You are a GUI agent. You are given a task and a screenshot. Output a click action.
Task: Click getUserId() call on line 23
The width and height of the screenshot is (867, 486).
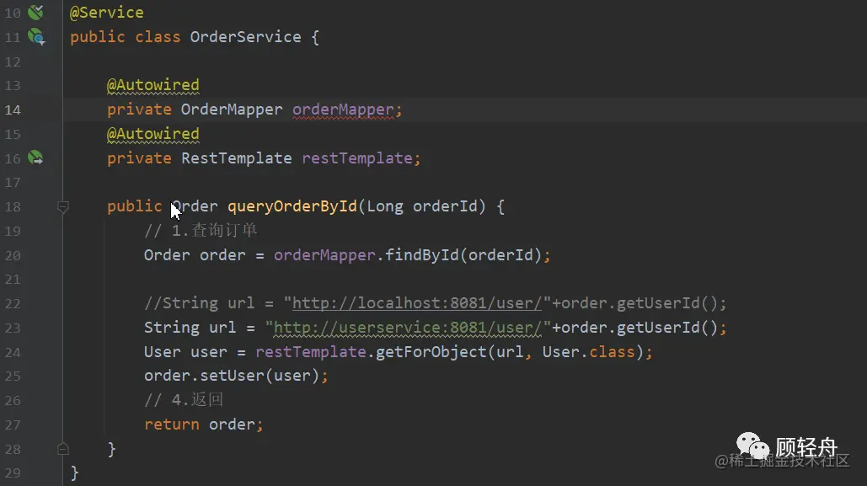[x=667, y=328]
